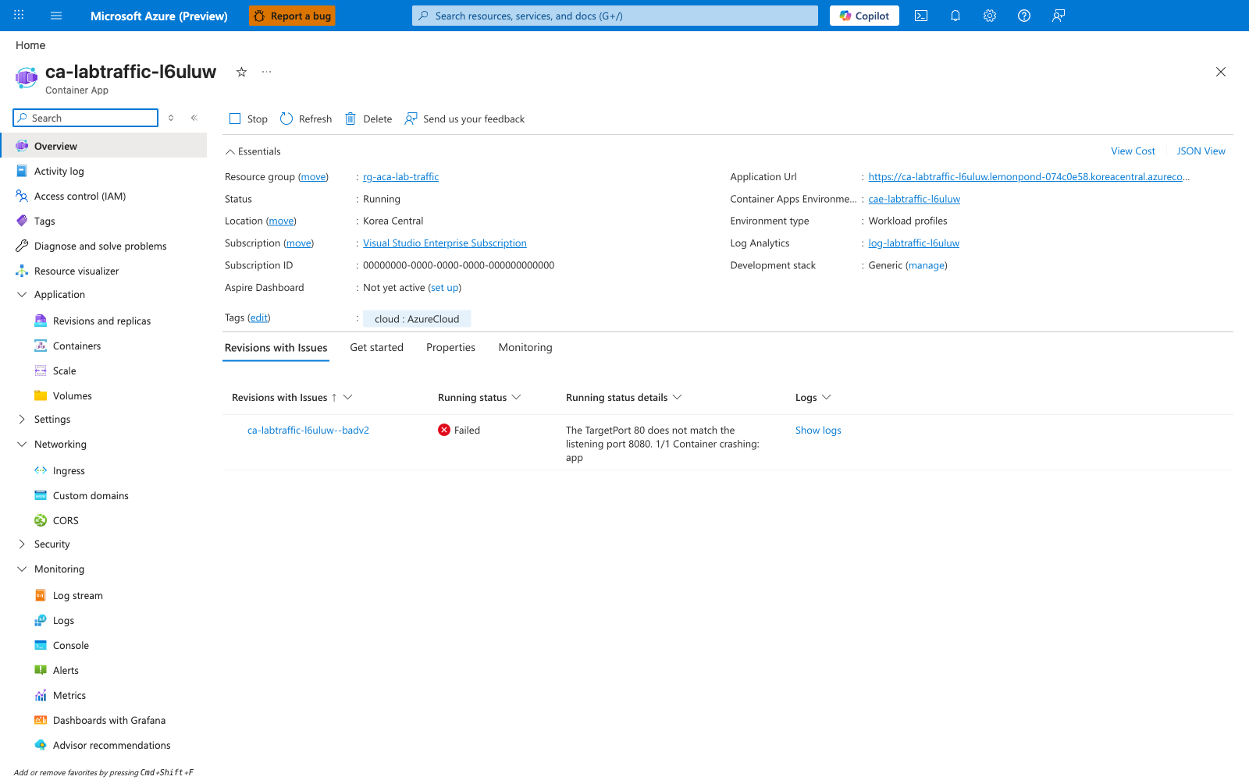
Task: Open the Running status column filter dropdown
Action: pyautogui.click(x=516, y=397)
